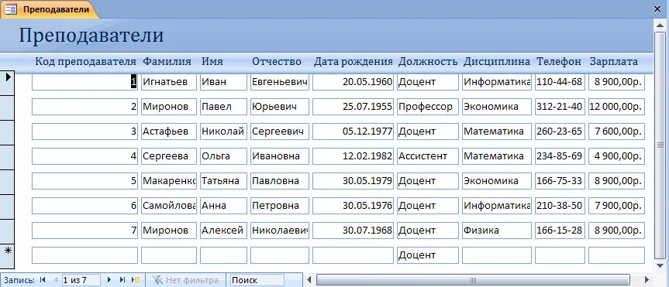Click phone 166-15-28 field
The image size is (669, 287).
[x=560, y=231]
